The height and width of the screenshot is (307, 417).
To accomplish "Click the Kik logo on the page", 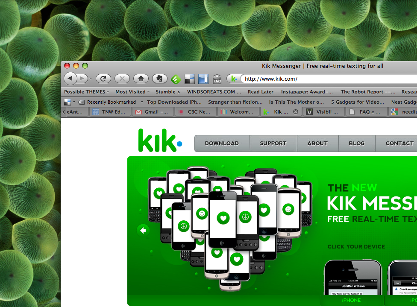I will click(160, 140).
